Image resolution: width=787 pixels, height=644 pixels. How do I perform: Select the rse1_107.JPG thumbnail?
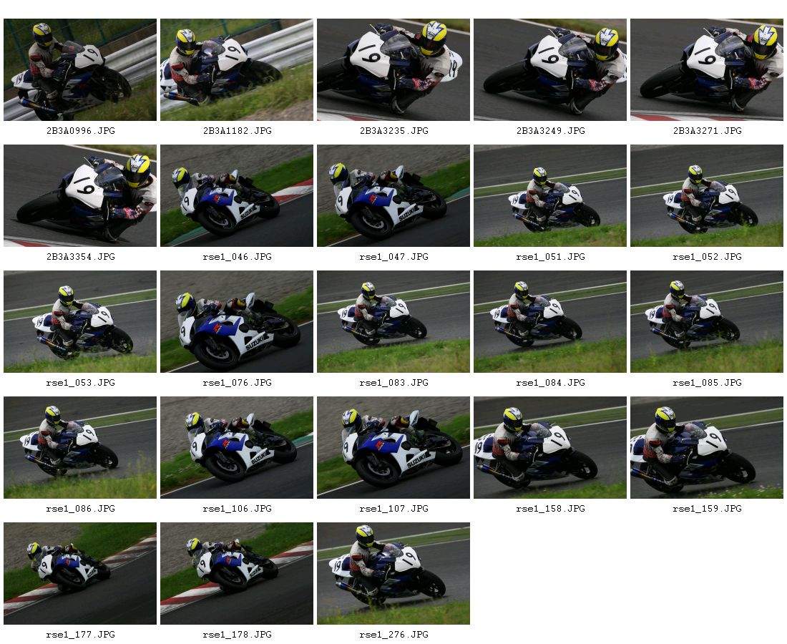click(x=393, y=448)
